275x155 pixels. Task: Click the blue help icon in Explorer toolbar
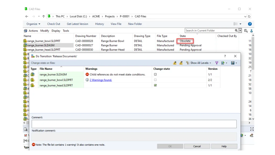pyautogui.click(x=250, y=24)
